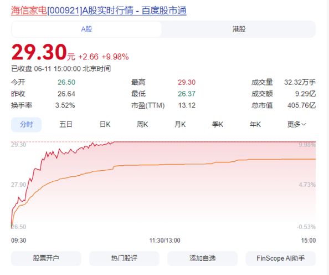Viewport: 329px width, 275px height.
Task: Select the 五日 chart view
Action: [66, 125]
